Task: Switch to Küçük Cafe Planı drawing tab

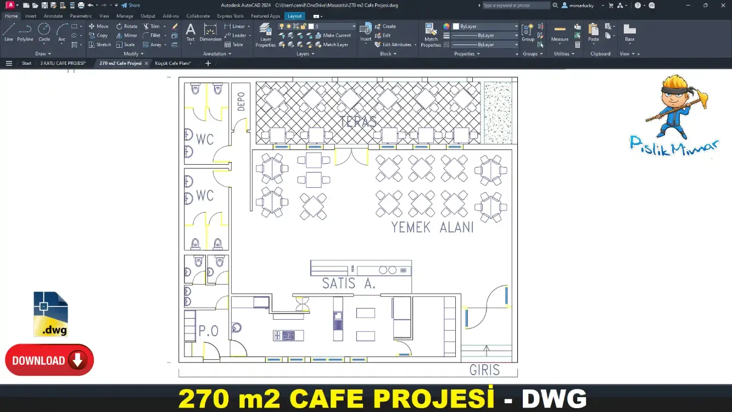Action: coord(173,63)
